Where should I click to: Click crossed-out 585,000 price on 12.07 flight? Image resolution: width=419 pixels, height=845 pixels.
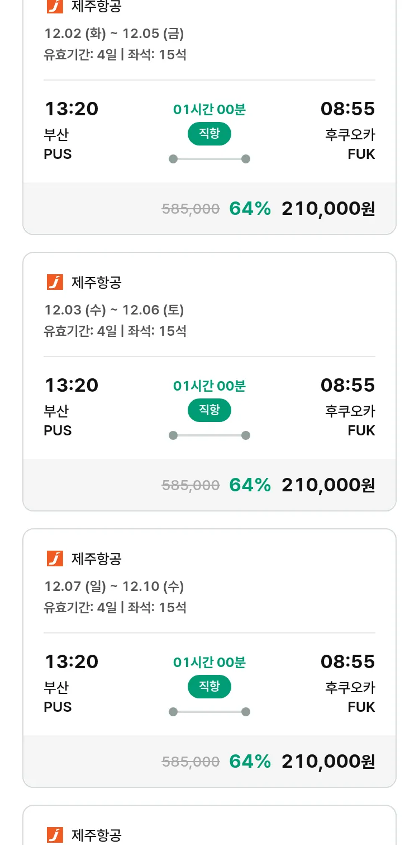click(191, 762)
